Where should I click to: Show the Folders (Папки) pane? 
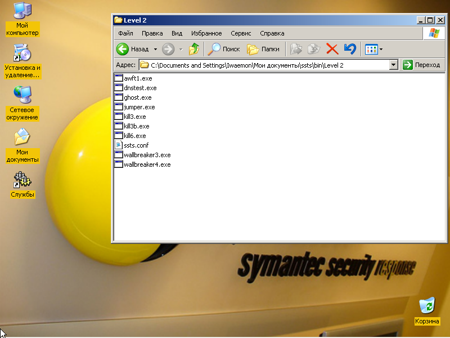(x=263, y=49)
